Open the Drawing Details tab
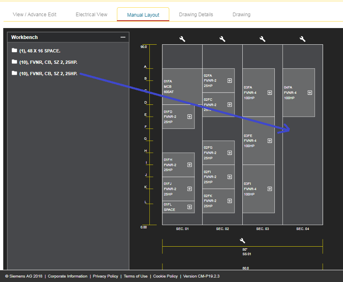The height and width of the screenshot is (282, 343). pyautogui.click(x=196, y=15)
